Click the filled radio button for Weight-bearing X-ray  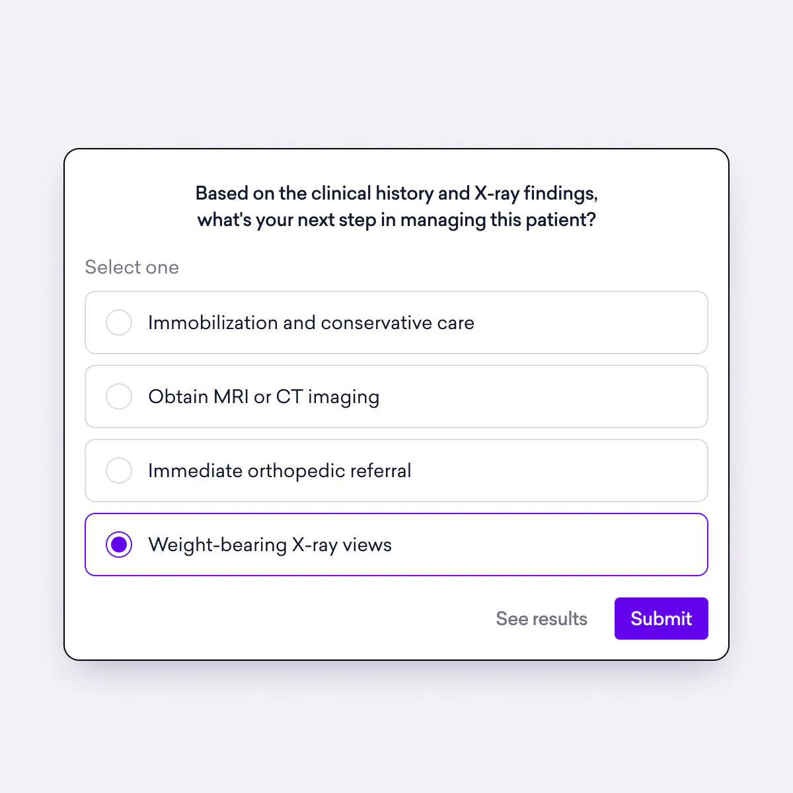[119, 545]
